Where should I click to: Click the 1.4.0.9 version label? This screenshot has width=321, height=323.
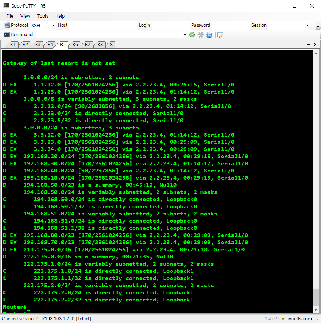pyautogui.click(x=272, y=319)
